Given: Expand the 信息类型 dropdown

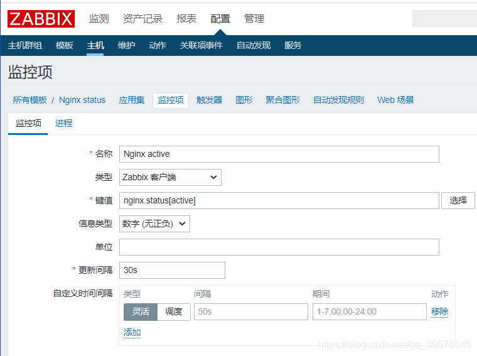Looking at the screenshot, I should (154, 224).
